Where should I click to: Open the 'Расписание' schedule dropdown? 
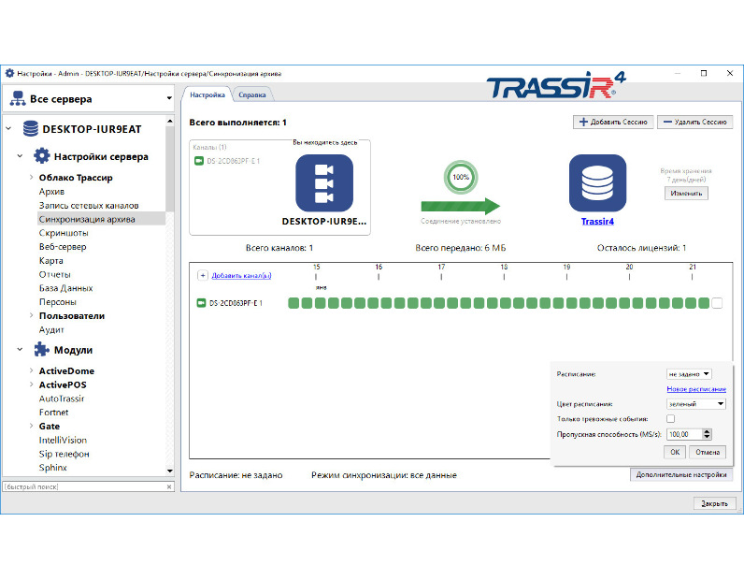click(689, 374)
